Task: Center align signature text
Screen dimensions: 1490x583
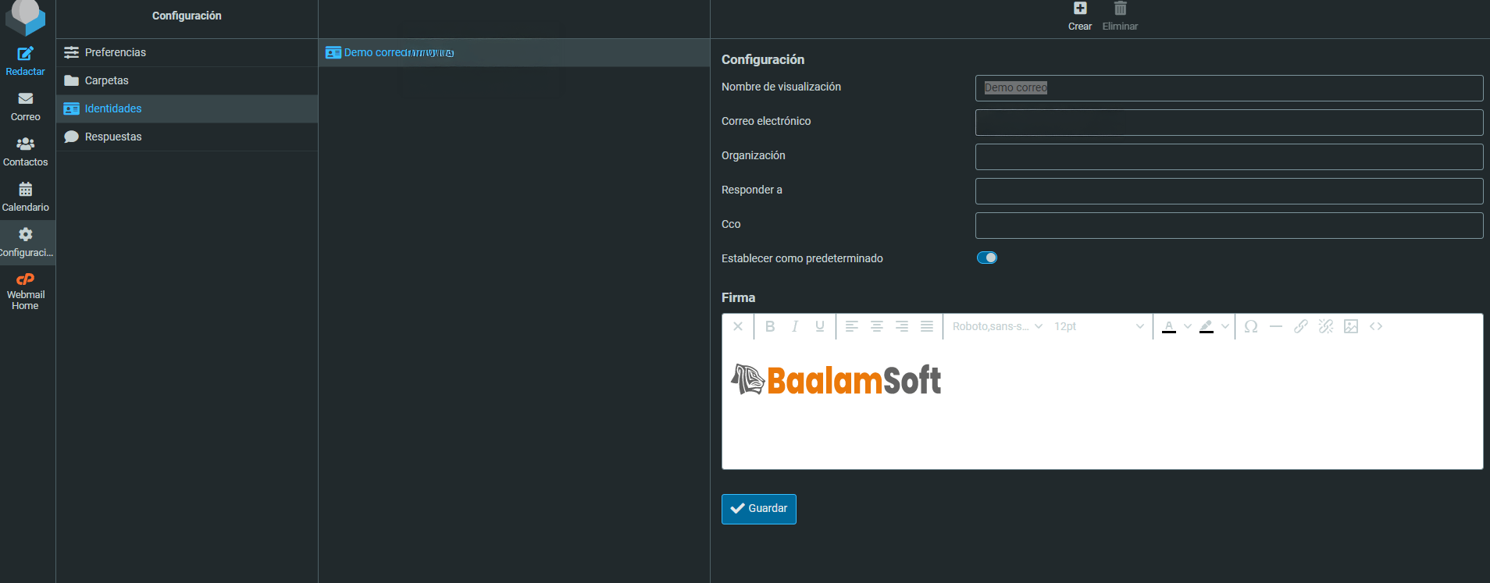Action: (x=877, y=326)
